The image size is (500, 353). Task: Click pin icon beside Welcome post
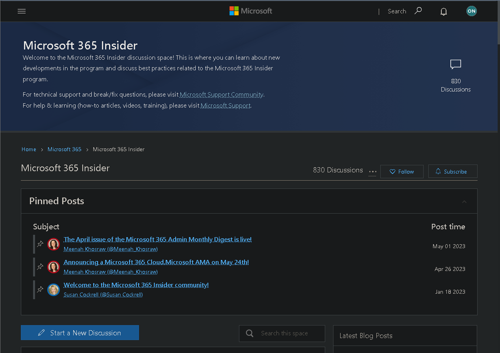[40, 289]
